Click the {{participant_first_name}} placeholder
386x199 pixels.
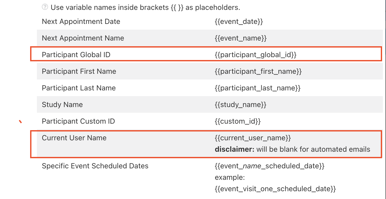point(258,71)
